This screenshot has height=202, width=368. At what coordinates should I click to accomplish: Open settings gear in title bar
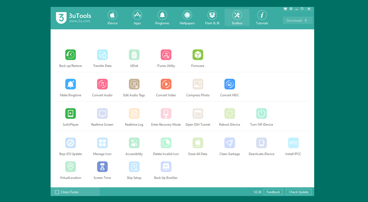291,9
